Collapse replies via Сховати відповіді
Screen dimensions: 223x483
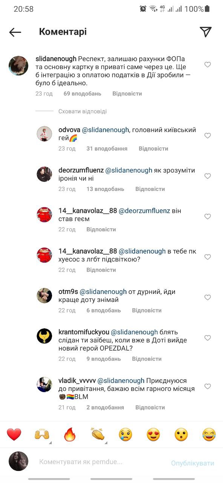[x=82, y=111]
